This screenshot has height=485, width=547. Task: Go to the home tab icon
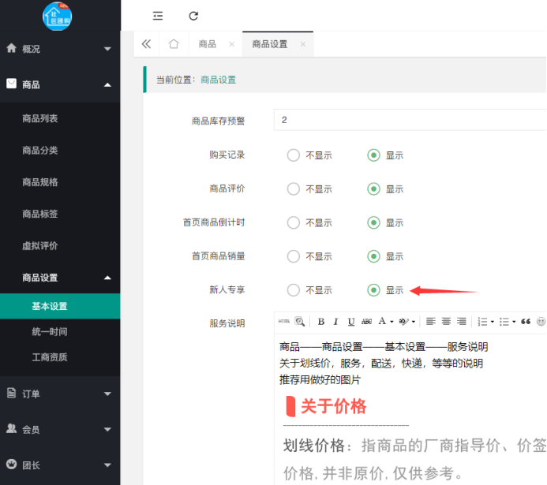(174, 44)
